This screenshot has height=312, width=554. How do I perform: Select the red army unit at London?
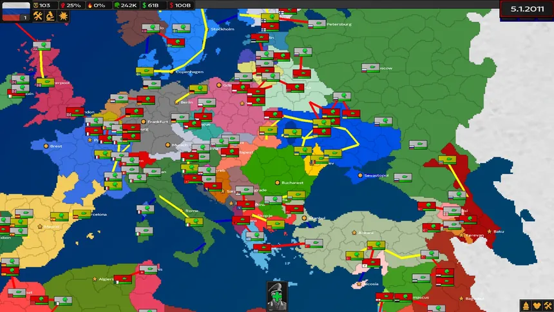(75, 112)
